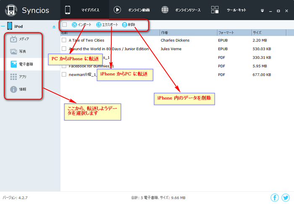Click the author Charles Dickens cell

[x=175, y=40]
